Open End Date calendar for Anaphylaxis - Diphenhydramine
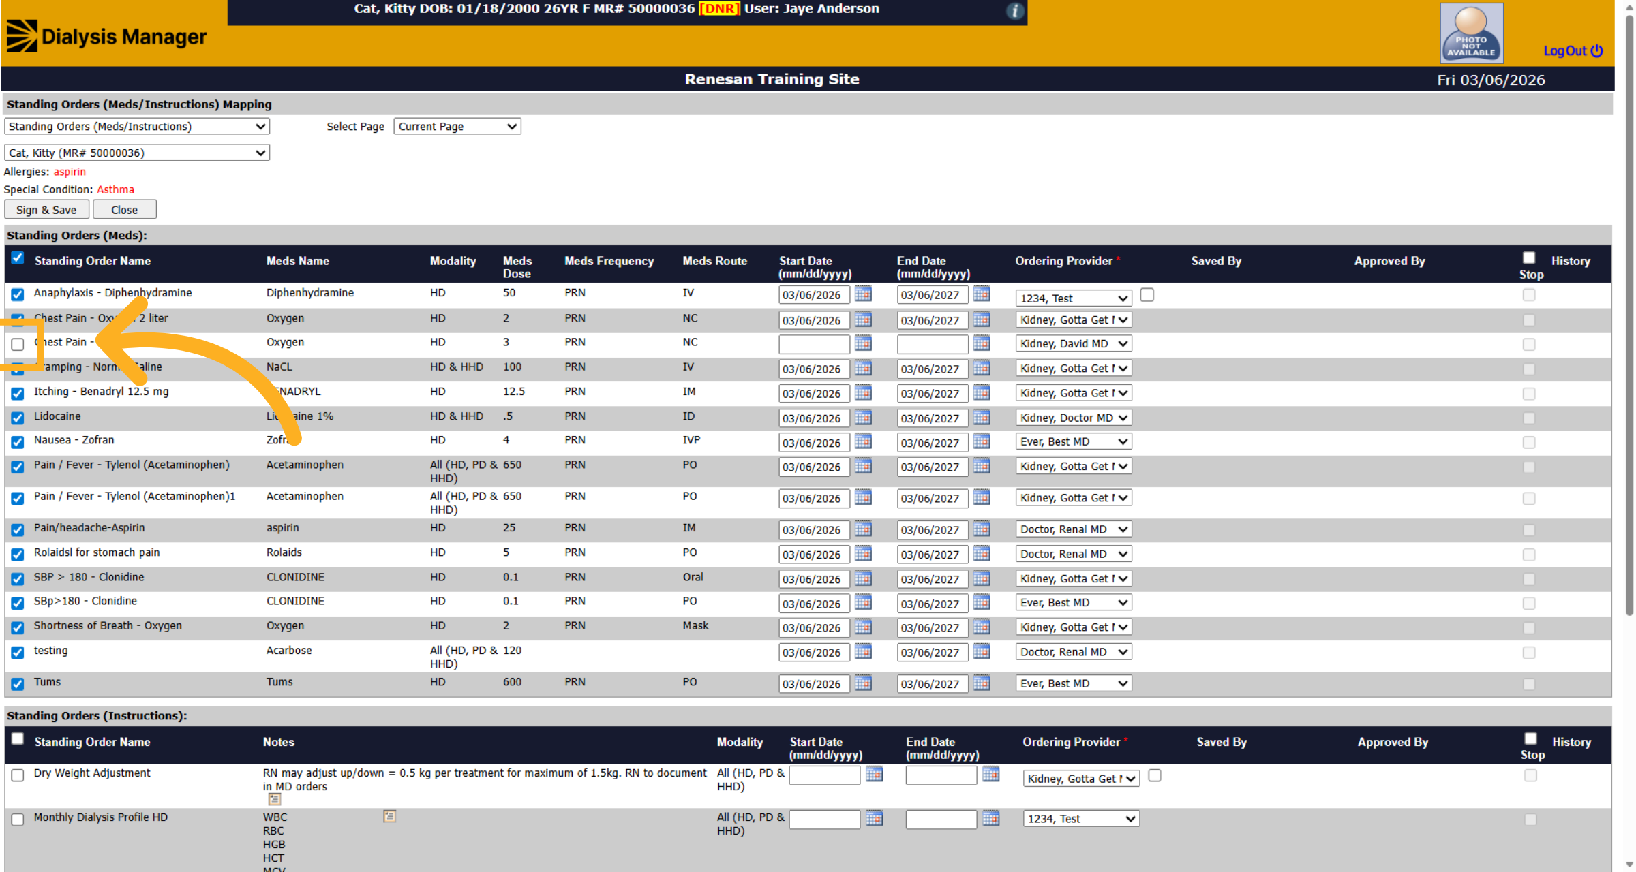The width and height of the screenshot is (1636, 872). click(982, 294)
